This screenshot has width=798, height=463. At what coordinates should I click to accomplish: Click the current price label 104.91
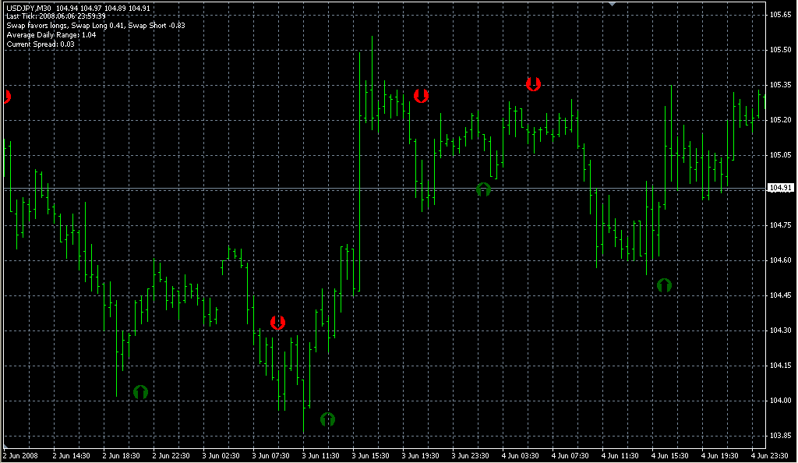781,188
